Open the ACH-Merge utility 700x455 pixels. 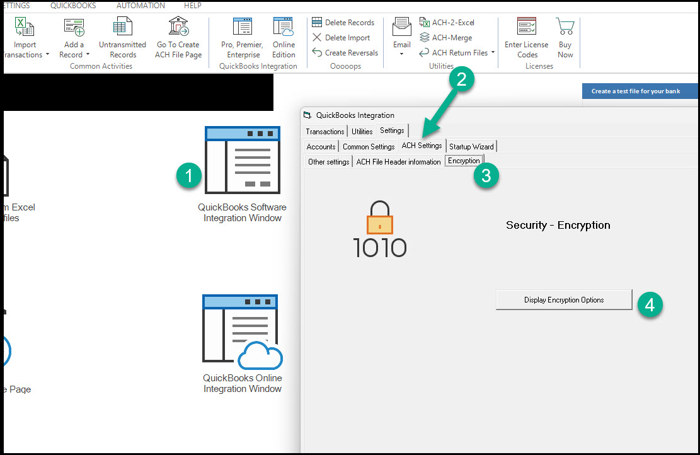pyautogui.click(x=445, y=38)
